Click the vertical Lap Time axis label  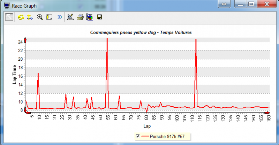(x=15, y=75)
